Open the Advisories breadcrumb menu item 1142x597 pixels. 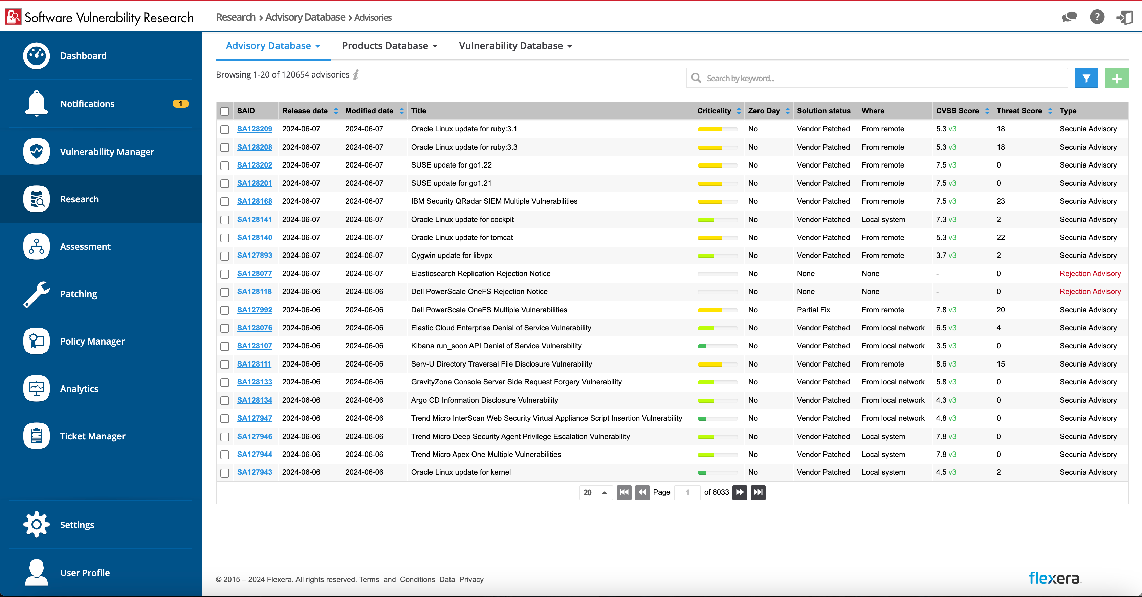pyautogui.click(x=372, y=17)
